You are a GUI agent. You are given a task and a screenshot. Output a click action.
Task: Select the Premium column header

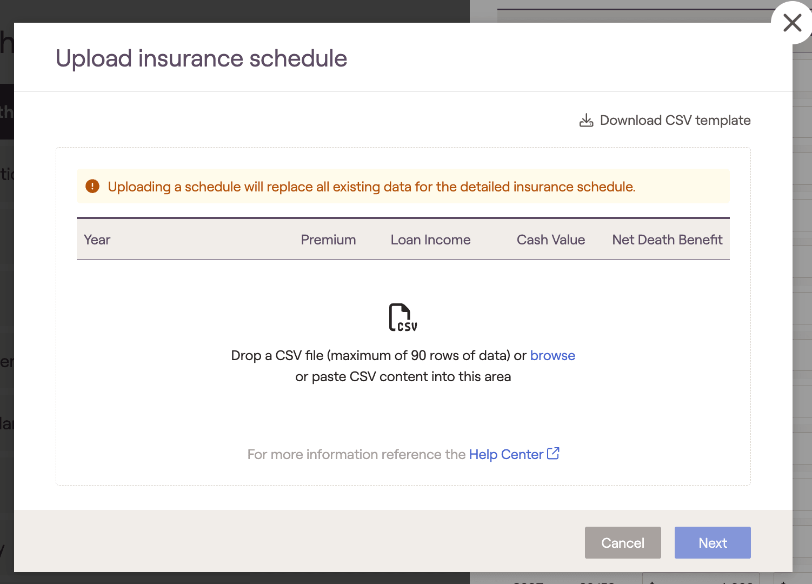328,240
